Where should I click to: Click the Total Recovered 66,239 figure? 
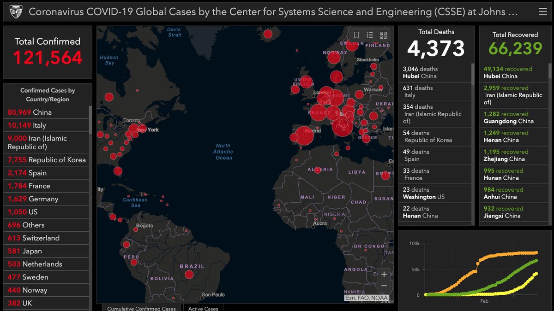(x=515, y=48)
